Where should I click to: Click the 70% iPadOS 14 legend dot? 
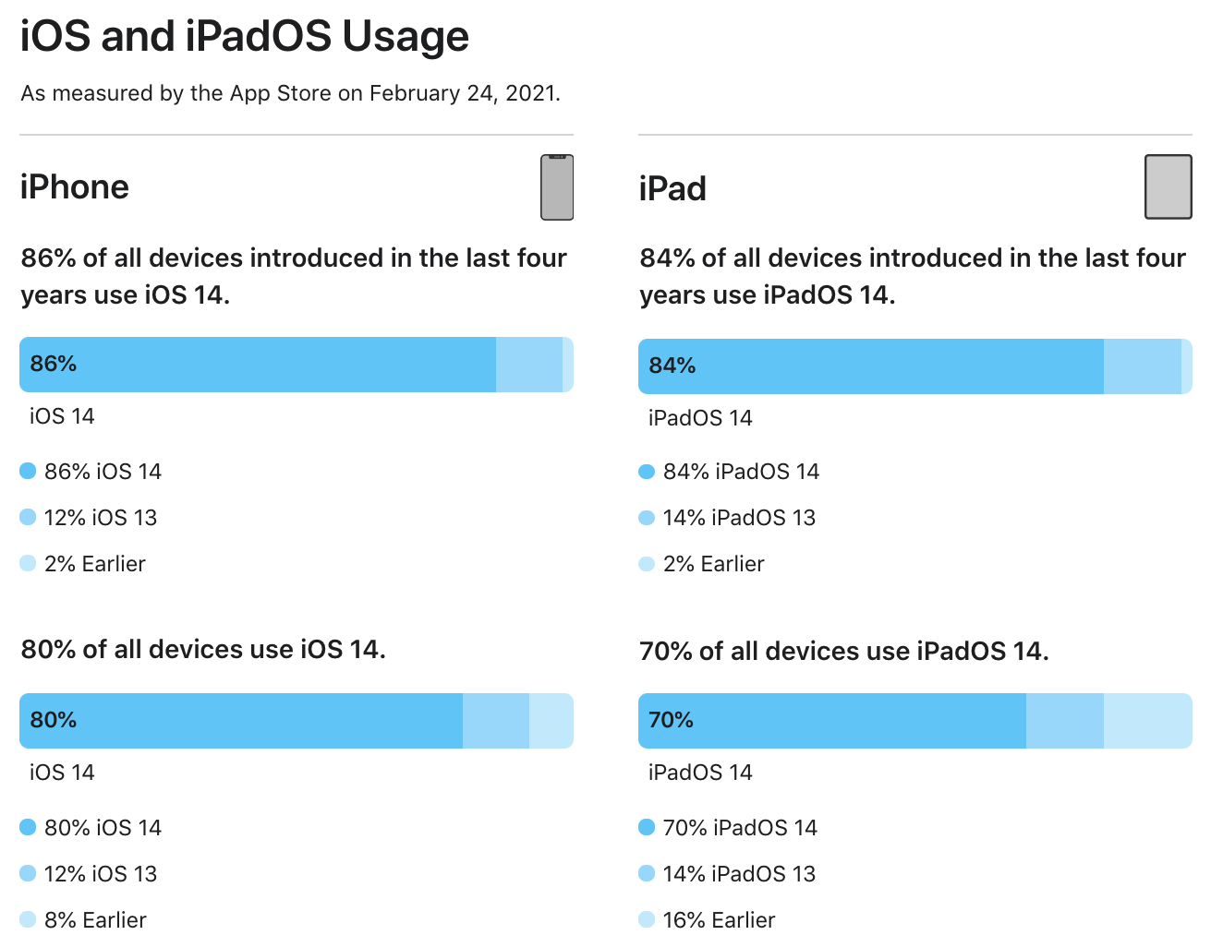647,828
